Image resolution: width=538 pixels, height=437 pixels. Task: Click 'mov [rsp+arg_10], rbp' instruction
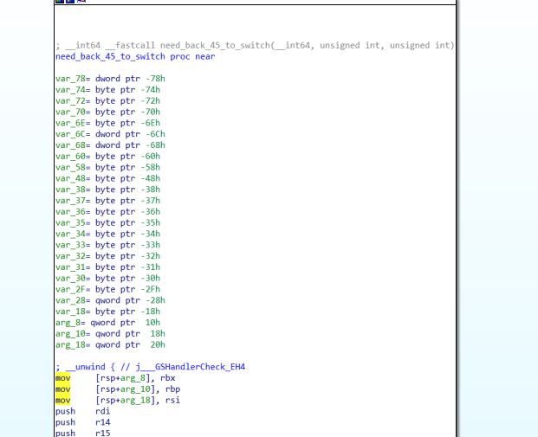click(x=118, y=389)
